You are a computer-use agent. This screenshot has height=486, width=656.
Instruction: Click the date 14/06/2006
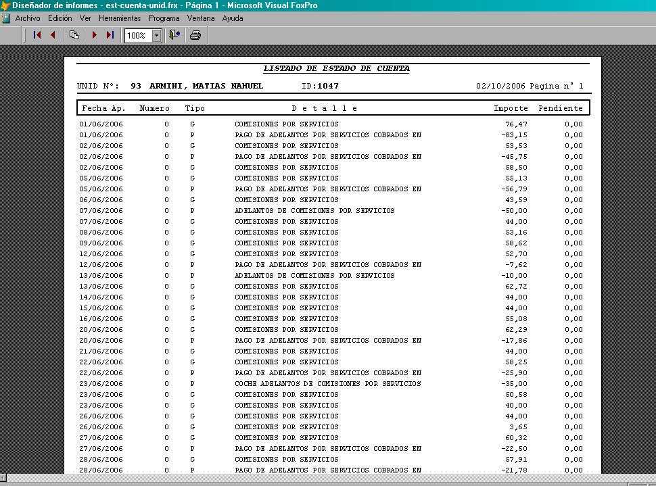coord(101,297)
